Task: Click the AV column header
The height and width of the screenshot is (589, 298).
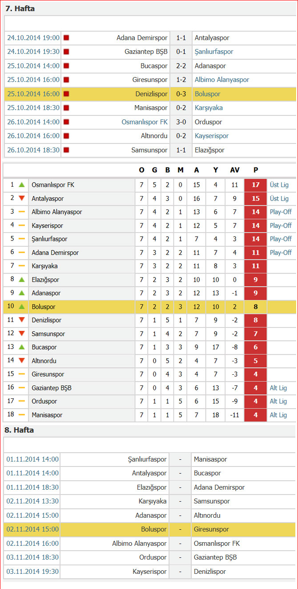Action: pos(235,170)
